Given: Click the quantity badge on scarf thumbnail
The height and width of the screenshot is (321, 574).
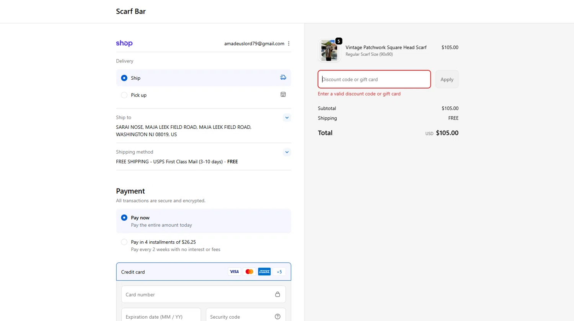Looking at the screenshot, I should point(339,41).
